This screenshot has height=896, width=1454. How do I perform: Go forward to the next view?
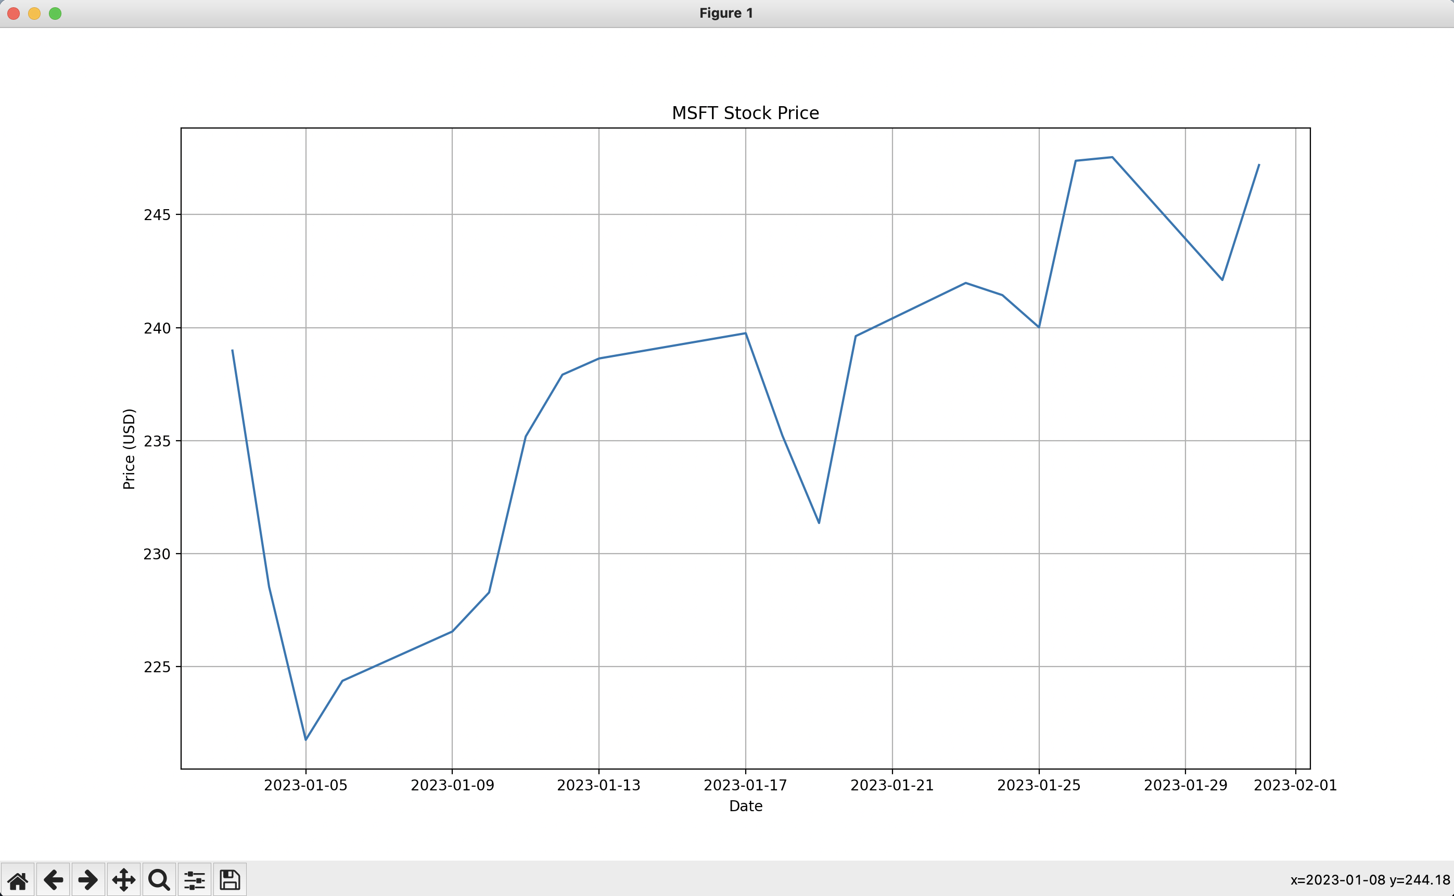pyautogui.click(x=88, y=880)
